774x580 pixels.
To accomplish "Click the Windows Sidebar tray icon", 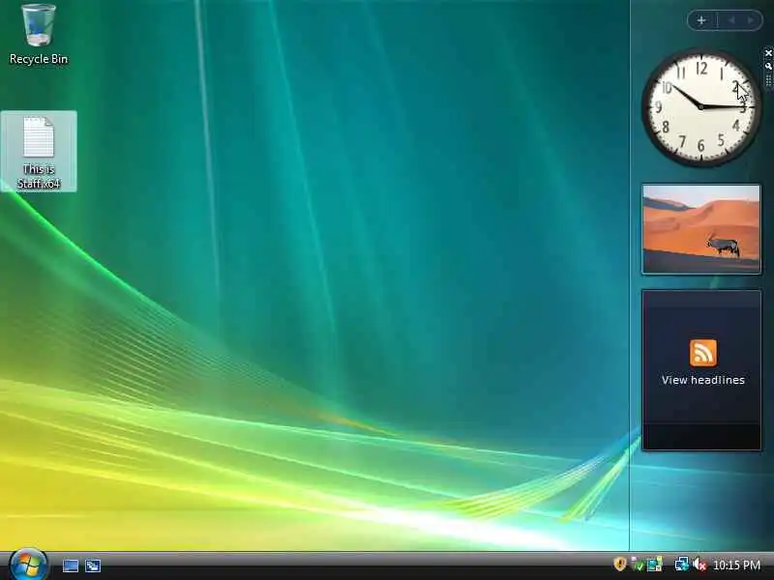I will (655, 565).
